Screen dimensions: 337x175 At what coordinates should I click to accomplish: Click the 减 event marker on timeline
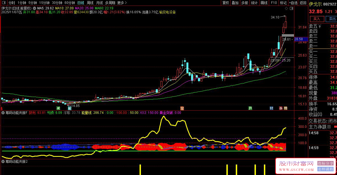pos(58,108)
